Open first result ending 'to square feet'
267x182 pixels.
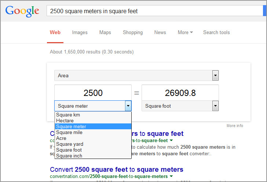(x=157, y=134)
